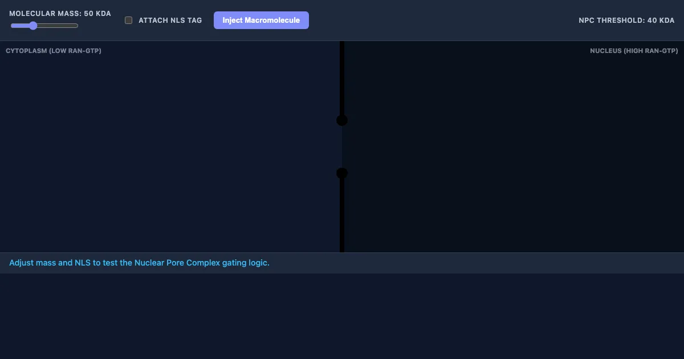This screenshot has height=359, width=684.
Task: Click the upper nuclear pore node
Action: 342,120
